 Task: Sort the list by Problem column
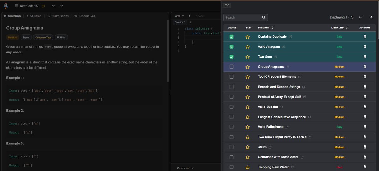click(266, 28)
